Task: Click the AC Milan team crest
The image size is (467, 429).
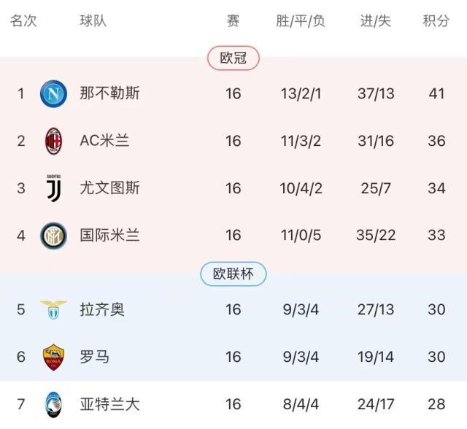Action: click(53, 141)
